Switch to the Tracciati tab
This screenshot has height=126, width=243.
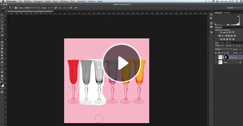(228, 43)
